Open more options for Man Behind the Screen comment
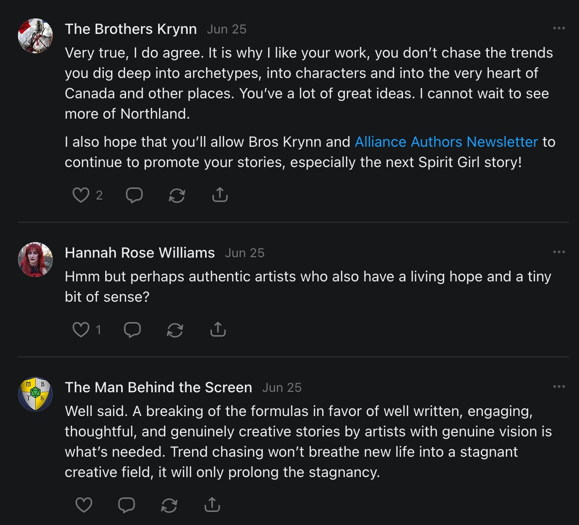This screenshot has width=579, height=525. point(559,386)
